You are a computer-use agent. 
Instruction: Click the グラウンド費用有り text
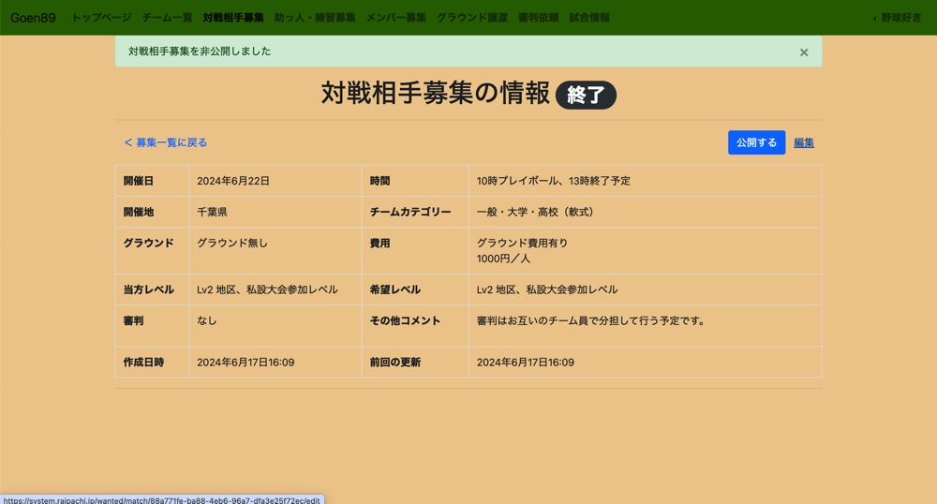click(x=522, y=243)
